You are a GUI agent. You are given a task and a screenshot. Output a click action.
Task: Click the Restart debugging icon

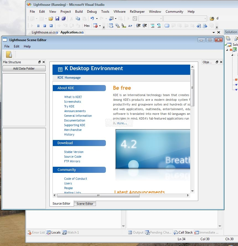pyautogui.click(x=51, y=26)
